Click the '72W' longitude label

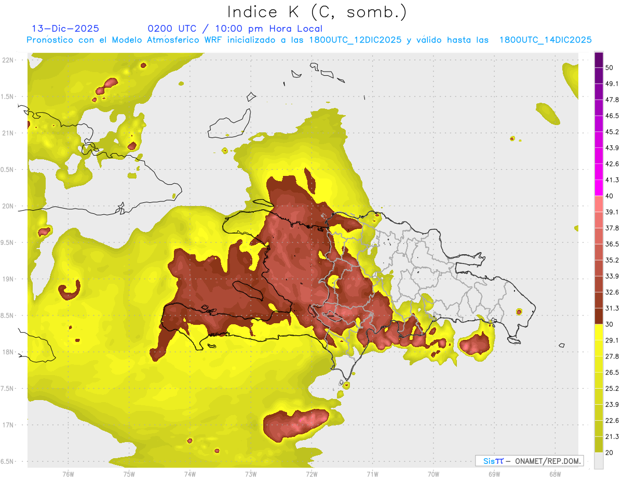(311, 474)
